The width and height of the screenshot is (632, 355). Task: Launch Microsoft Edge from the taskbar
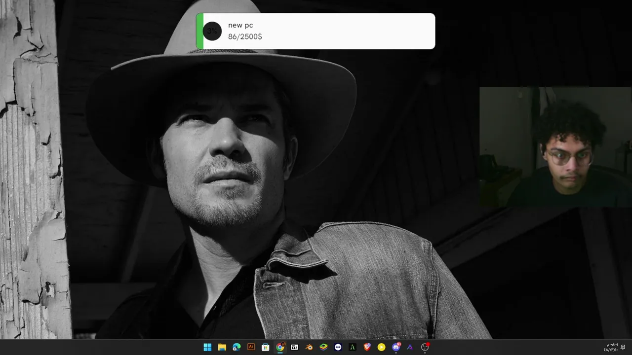237,347
